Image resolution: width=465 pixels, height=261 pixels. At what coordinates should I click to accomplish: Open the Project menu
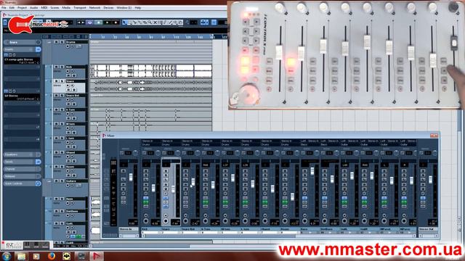(22, 8)
